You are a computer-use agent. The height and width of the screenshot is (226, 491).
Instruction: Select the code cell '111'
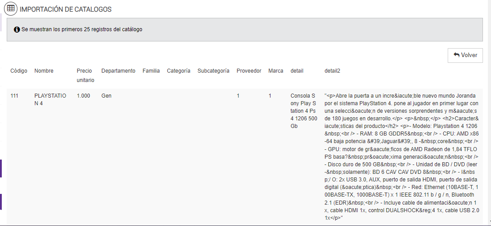tap(14, 96)
